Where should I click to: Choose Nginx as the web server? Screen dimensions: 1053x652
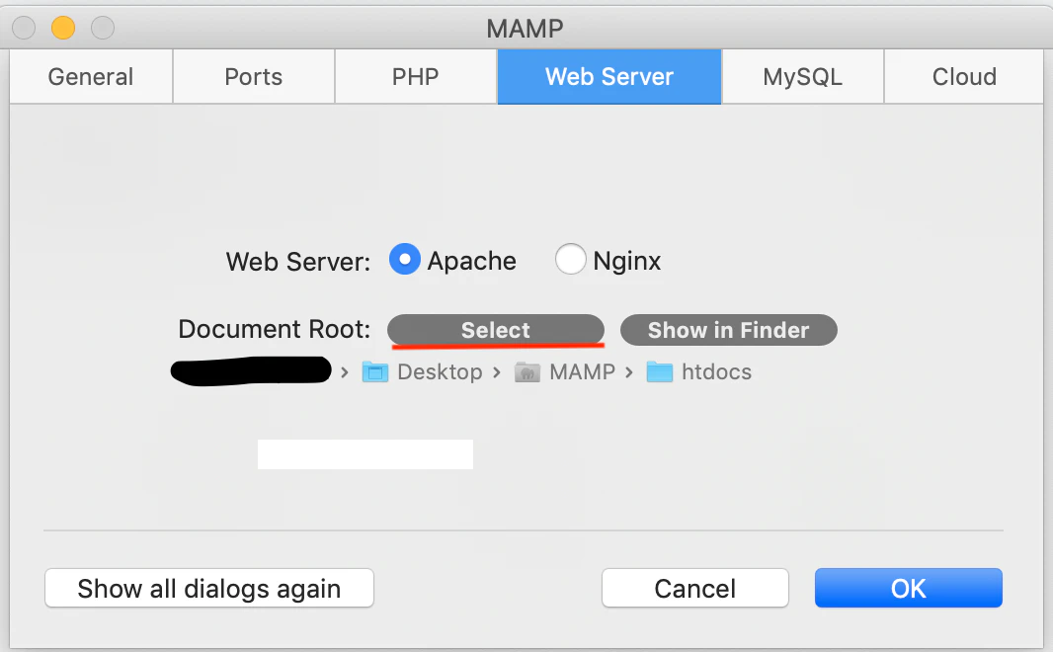tap(570, 259)
